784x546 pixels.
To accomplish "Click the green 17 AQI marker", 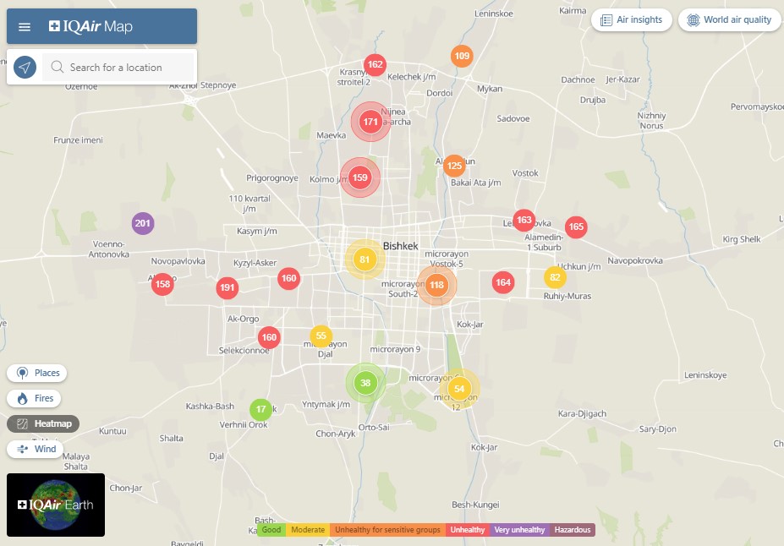I will click(x=261, y=410).
